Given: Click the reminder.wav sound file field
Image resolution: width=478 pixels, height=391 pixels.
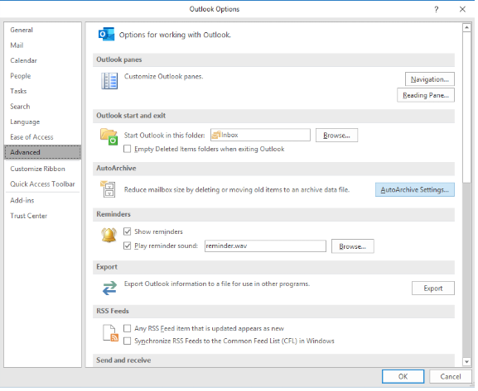Looking at the screenshot, I should click(265, 246).
